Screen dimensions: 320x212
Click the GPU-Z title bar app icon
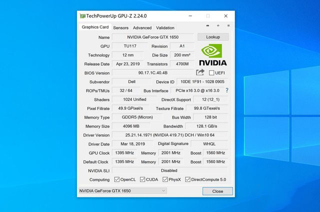pos(82,16)
